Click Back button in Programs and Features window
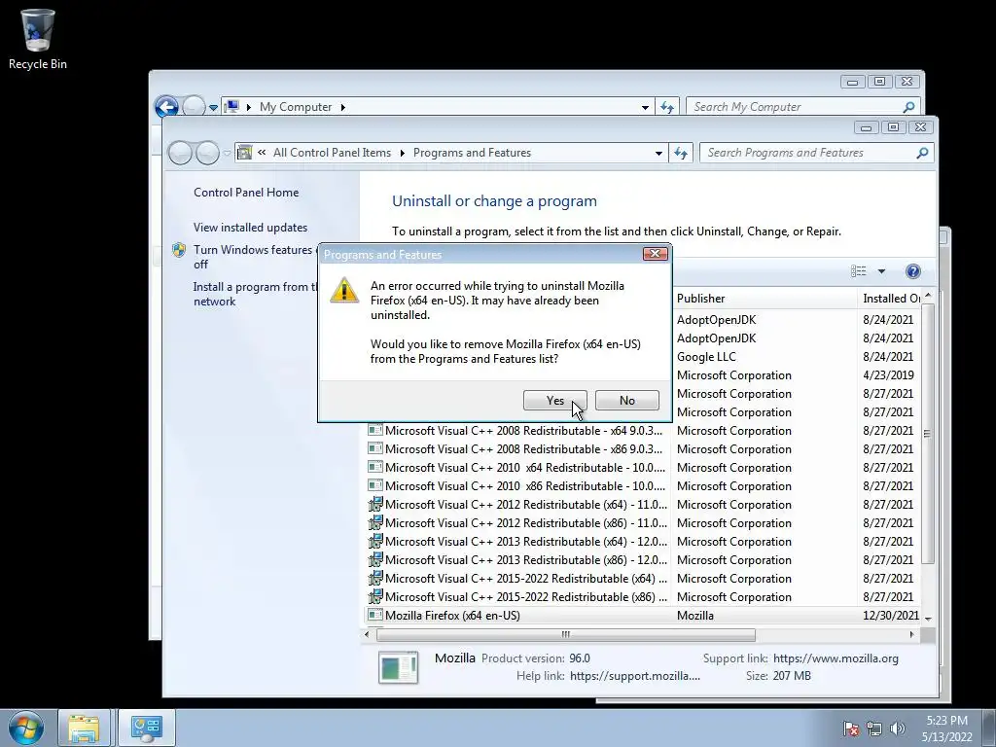 (180, 153)
